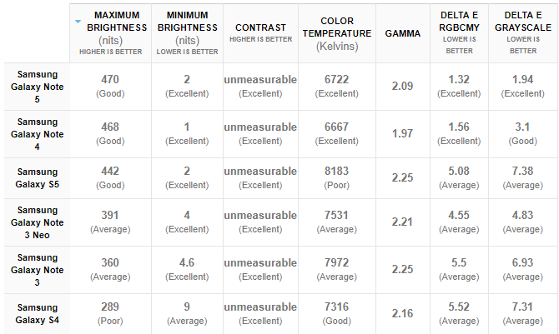
Task: Select Samsung Galaxy Note 3 Neo row label
Action: coord(37,222)
